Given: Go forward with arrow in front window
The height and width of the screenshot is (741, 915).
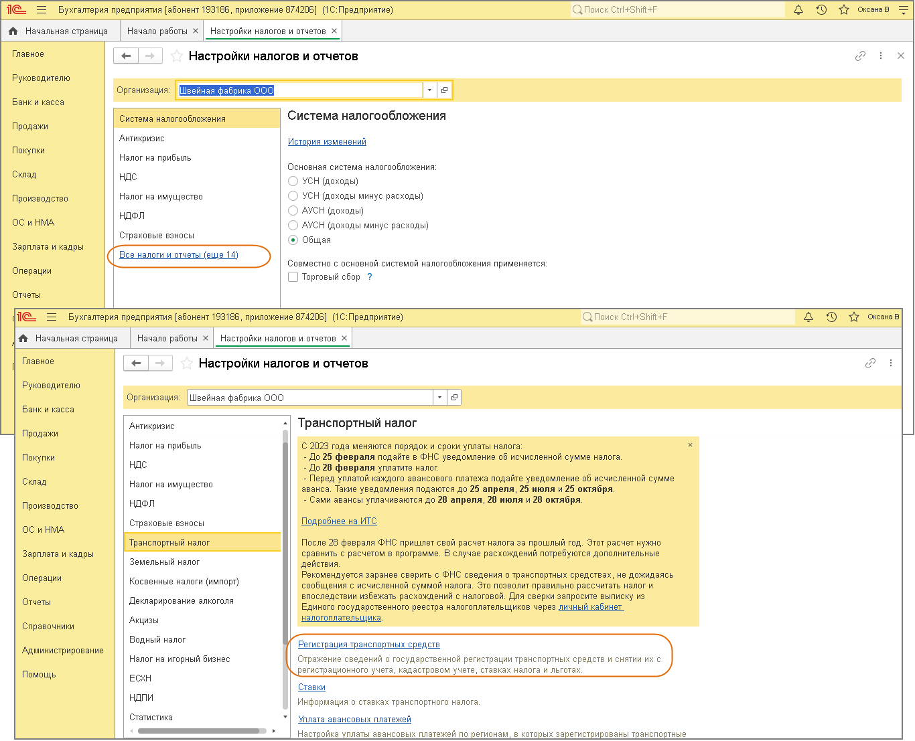Looking at the screenshot, I should coord(160,363).
